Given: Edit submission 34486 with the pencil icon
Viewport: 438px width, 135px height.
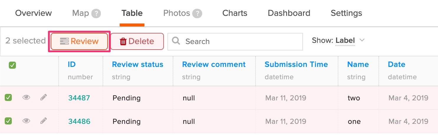Looking at the screenshot, I should click(x=44, y=120).
